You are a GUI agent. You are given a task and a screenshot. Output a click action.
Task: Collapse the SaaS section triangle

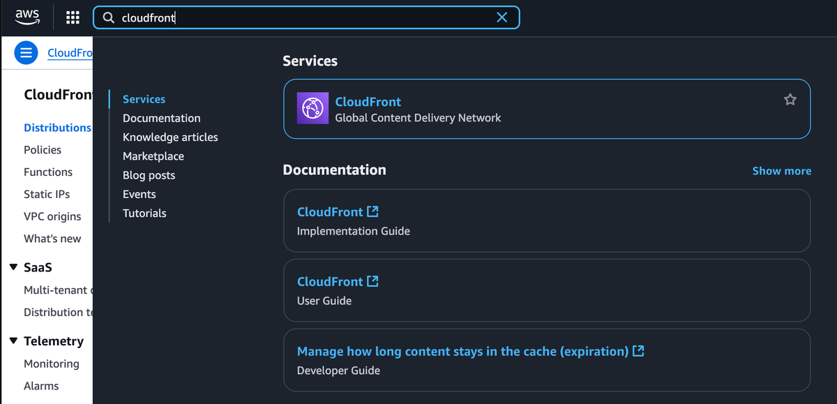pos(13,267)
